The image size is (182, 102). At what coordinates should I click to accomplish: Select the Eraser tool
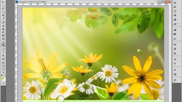[x=3, y=35]
